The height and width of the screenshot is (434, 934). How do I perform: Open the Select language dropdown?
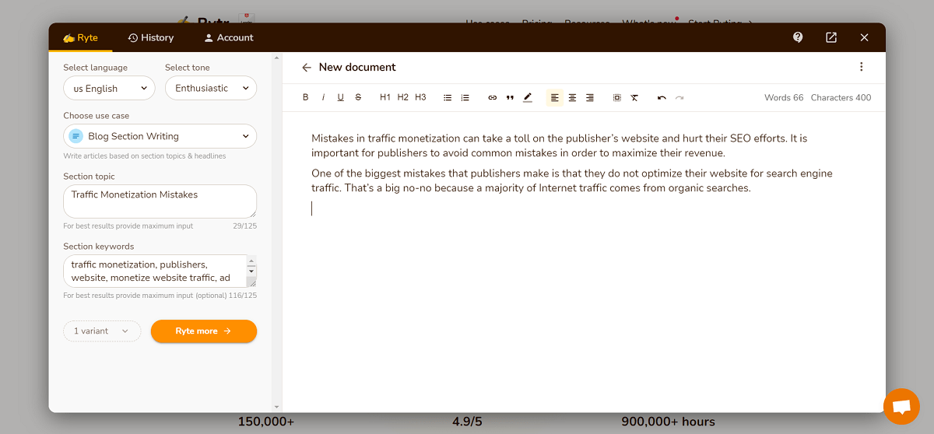109,89
